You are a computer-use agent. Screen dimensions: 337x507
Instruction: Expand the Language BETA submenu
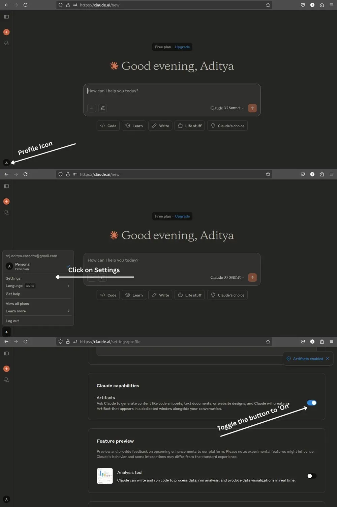tap(38, 286)
